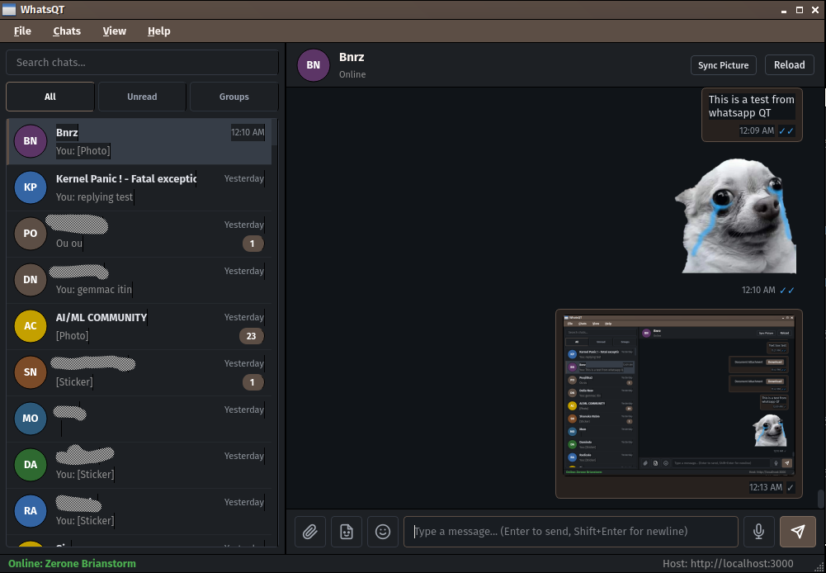
Task: Click the Reload button
Action: [x=789, y=65]
